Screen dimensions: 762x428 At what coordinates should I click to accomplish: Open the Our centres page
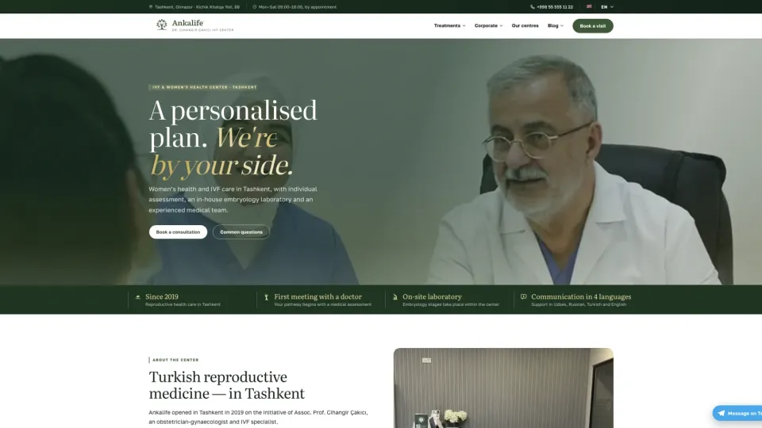pyautogui.click(x=525, y=25)
